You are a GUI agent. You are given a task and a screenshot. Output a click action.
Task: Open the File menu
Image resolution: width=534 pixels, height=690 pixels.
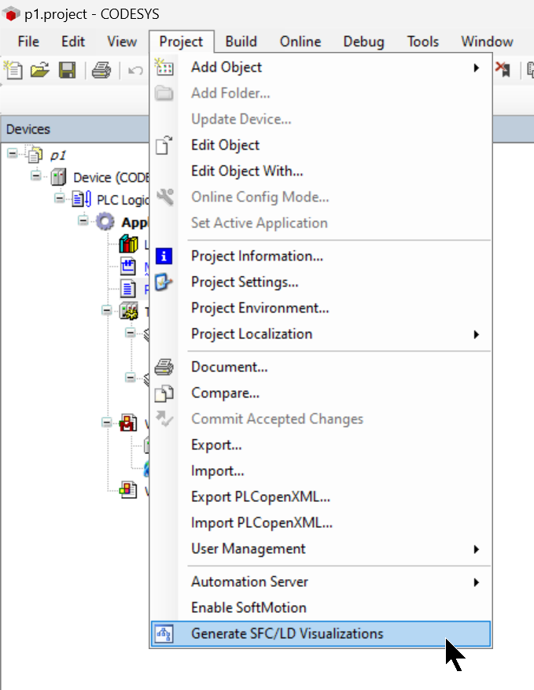[28, 42]
